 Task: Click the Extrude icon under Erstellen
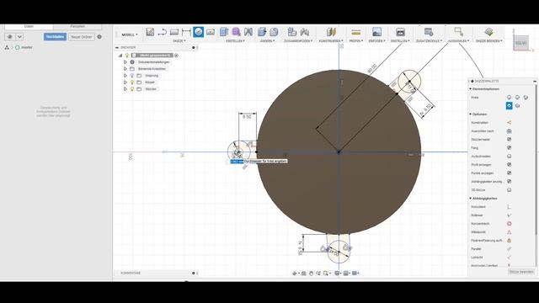[224, 32]
